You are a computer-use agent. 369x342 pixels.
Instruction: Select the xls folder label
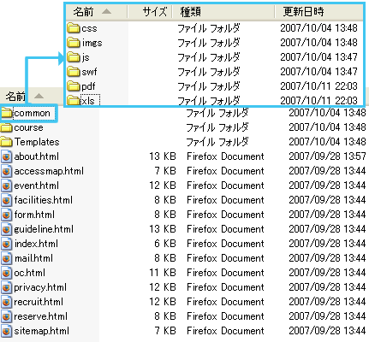tap(90, 100)
